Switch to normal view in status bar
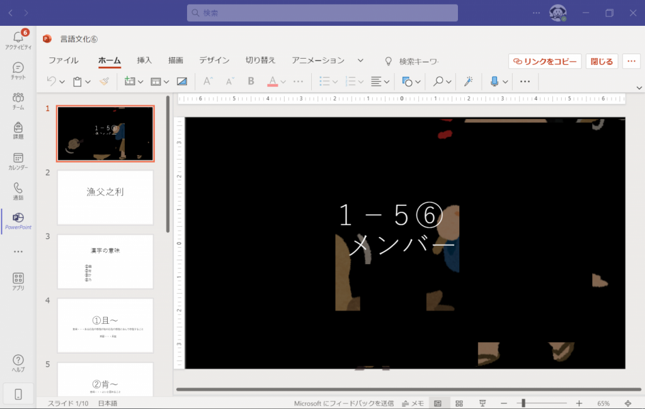645x409 pixels. pos(438,403)
